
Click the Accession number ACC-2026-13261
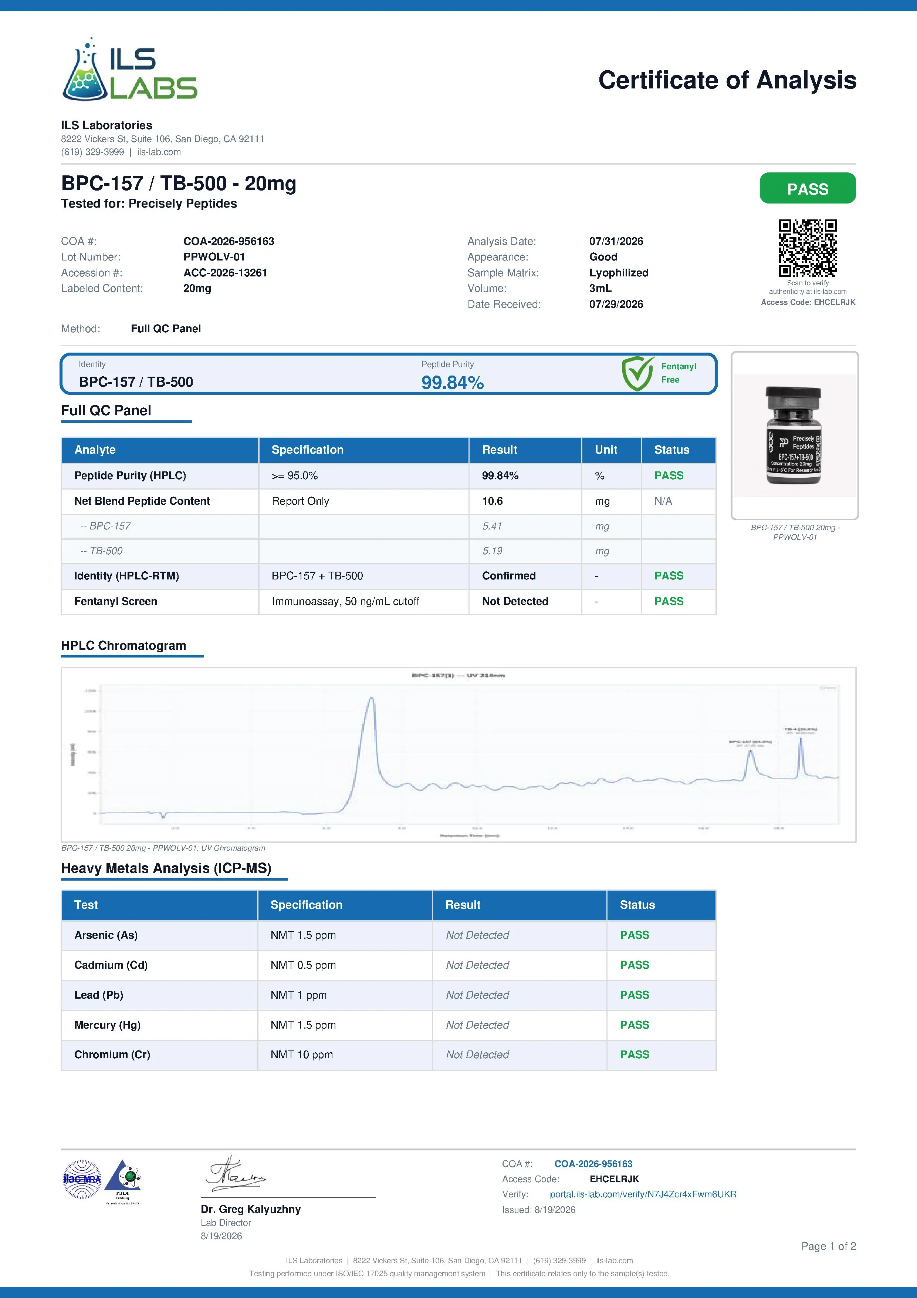(x=225, y=273)
